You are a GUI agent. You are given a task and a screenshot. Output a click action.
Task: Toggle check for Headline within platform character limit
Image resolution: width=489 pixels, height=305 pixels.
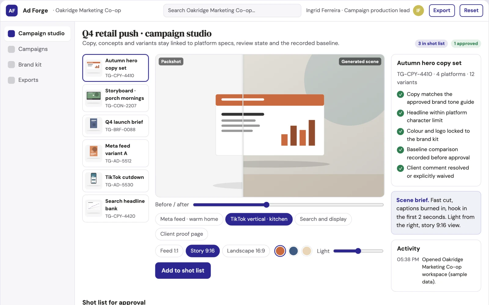click(x=400, y=113)
